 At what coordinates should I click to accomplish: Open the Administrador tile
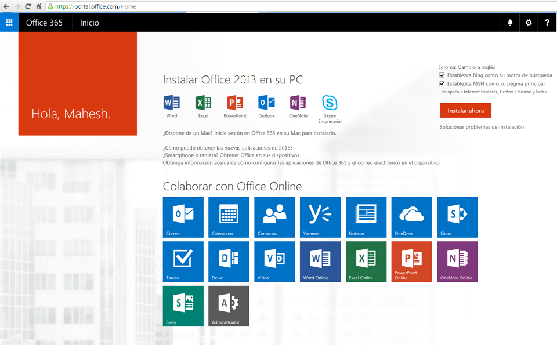click(229, 306)
